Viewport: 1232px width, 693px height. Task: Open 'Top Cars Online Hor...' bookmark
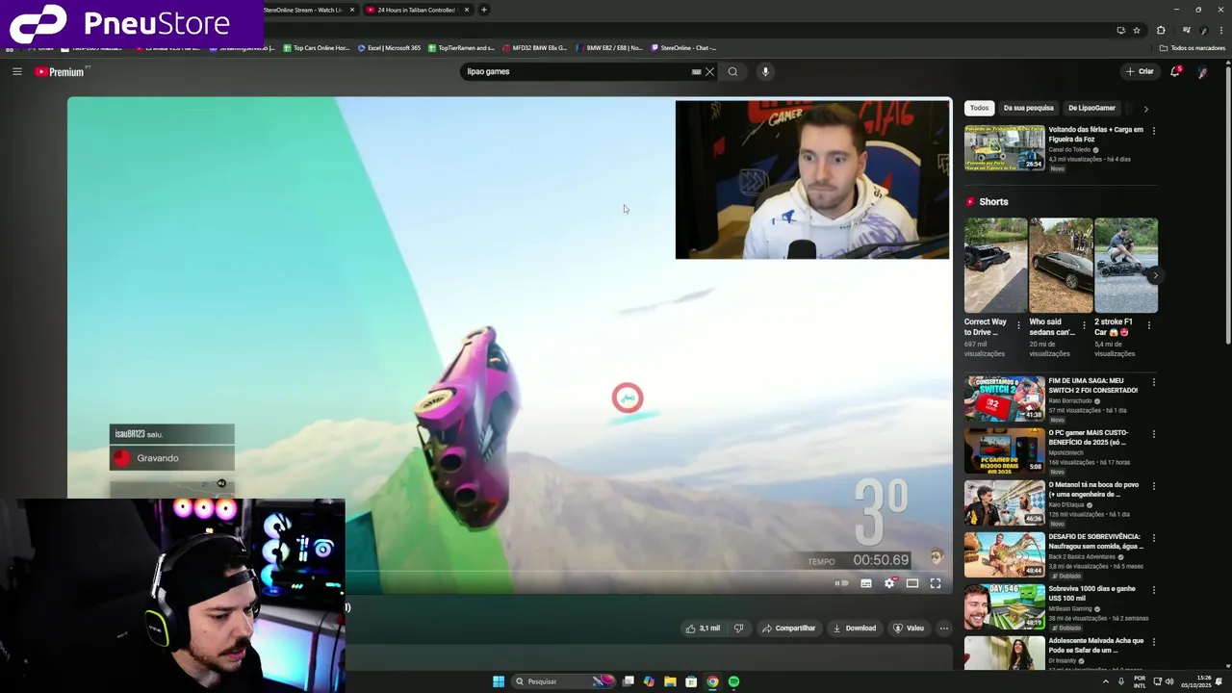point(316,47)
